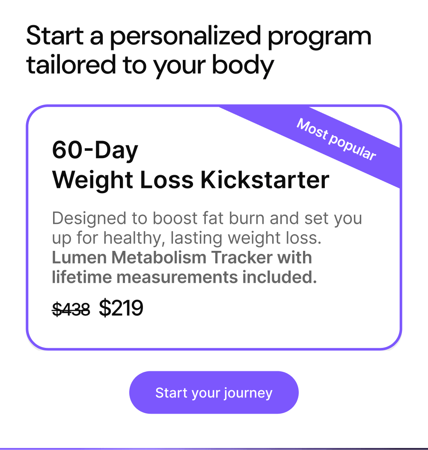Click "up for healthy, lasting weight loss" text
This screenshot has height=450, width=428.
187,238
